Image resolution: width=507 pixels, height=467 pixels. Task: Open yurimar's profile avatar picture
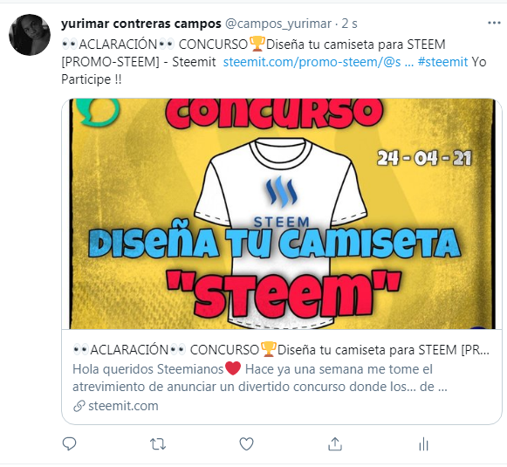click(30, 35)
